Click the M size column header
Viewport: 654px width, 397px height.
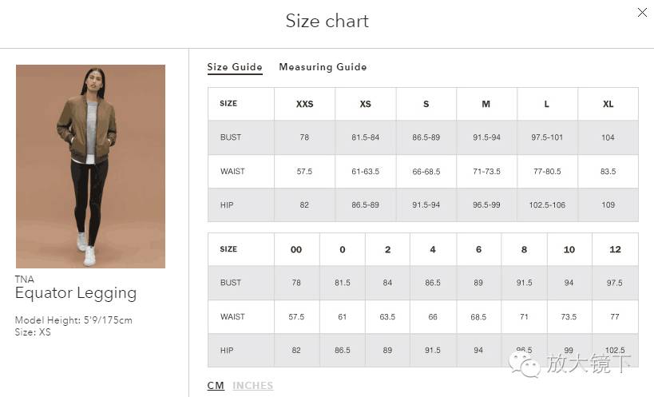tap(486, 104)
